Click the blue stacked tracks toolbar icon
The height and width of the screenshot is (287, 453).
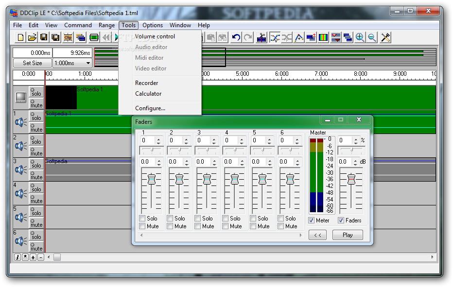click(348, 37)
